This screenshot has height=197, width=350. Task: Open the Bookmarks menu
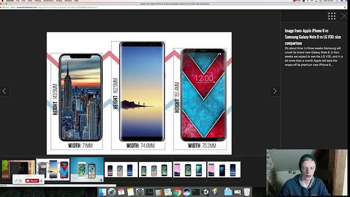[x=49, y=1]
